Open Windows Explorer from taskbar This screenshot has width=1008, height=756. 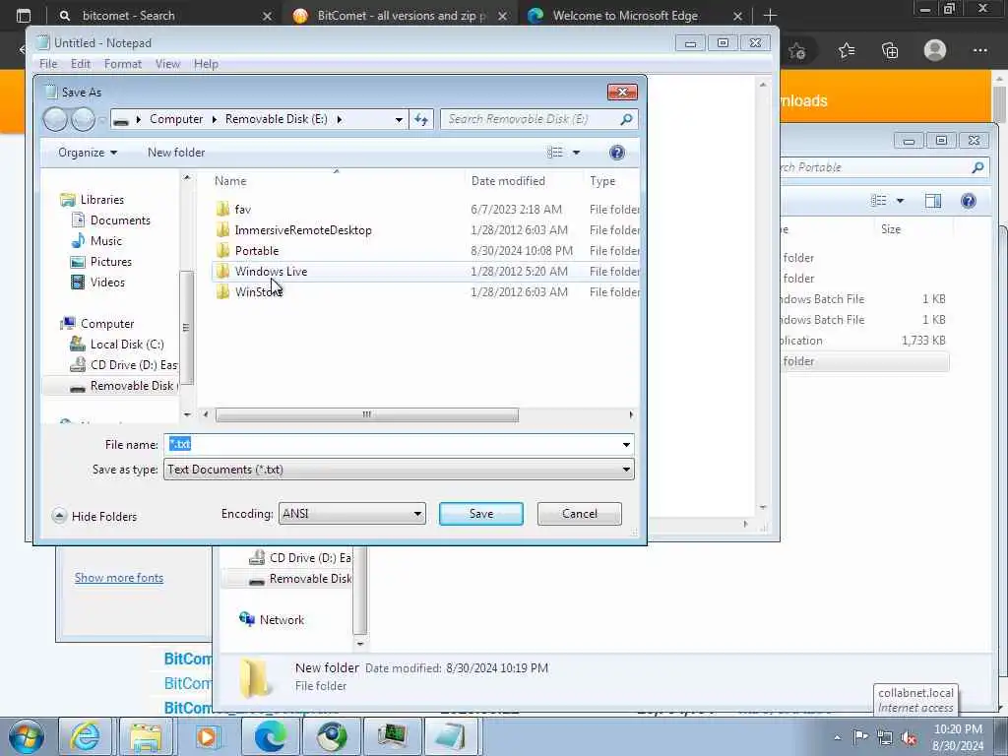point(146,736)
